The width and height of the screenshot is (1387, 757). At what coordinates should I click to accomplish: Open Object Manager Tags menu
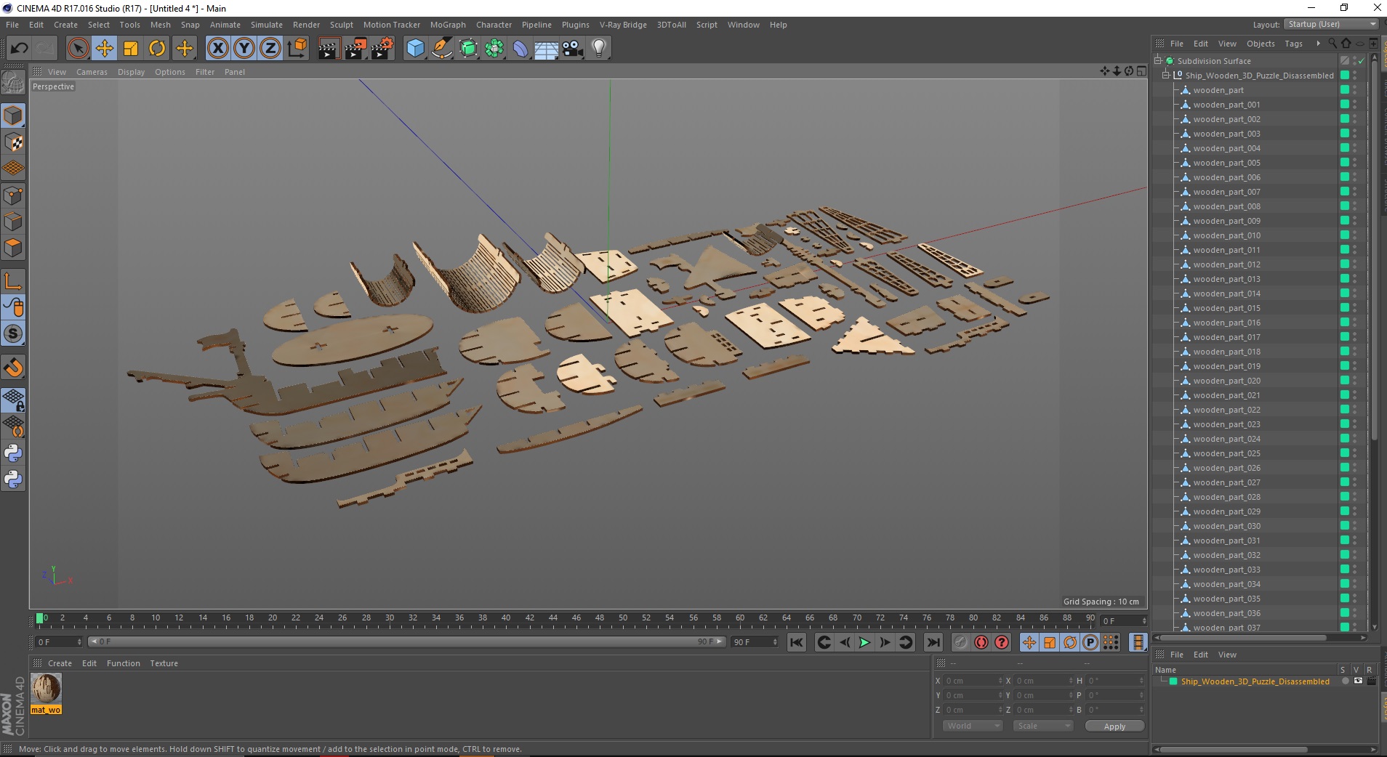(1293, 44)
